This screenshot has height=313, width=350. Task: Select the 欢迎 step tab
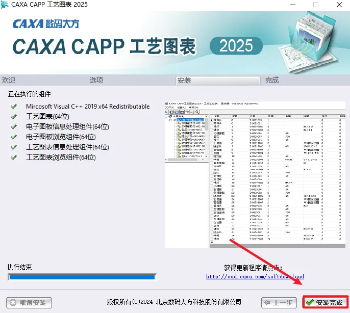(9, 80)
